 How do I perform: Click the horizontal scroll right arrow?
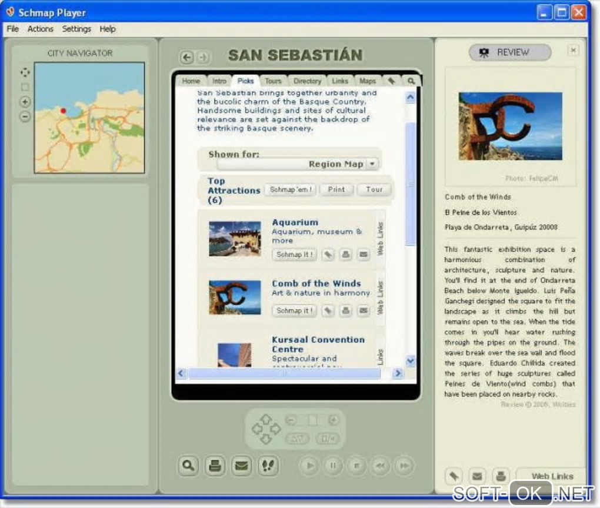[398, 373]
